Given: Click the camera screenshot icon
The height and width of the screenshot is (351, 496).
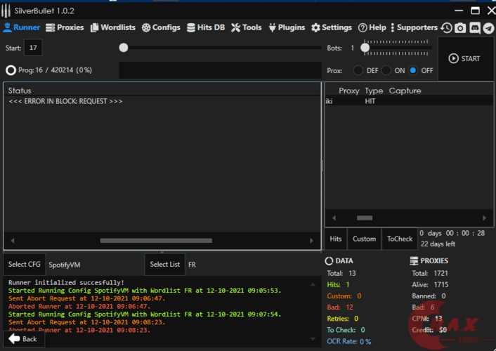Looking at the screenshot, I should (460, 28).
